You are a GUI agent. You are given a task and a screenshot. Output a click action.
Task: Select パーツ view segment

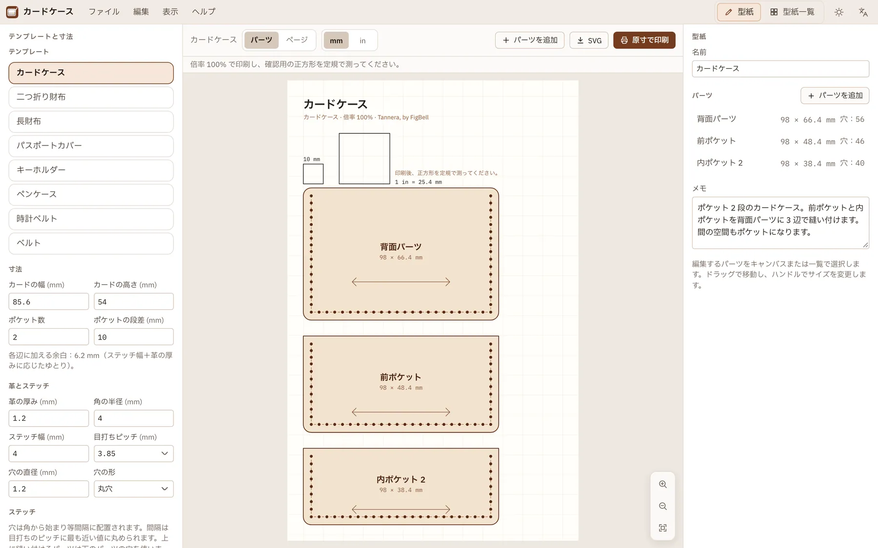(261, 40)
